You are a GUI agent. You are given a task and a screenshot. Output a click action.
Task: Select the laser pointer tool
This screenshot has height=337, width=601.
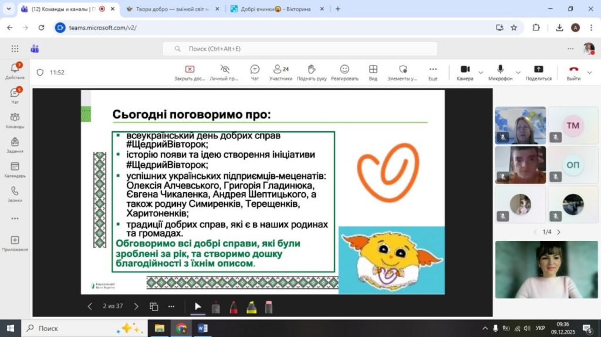coord(215,307)
